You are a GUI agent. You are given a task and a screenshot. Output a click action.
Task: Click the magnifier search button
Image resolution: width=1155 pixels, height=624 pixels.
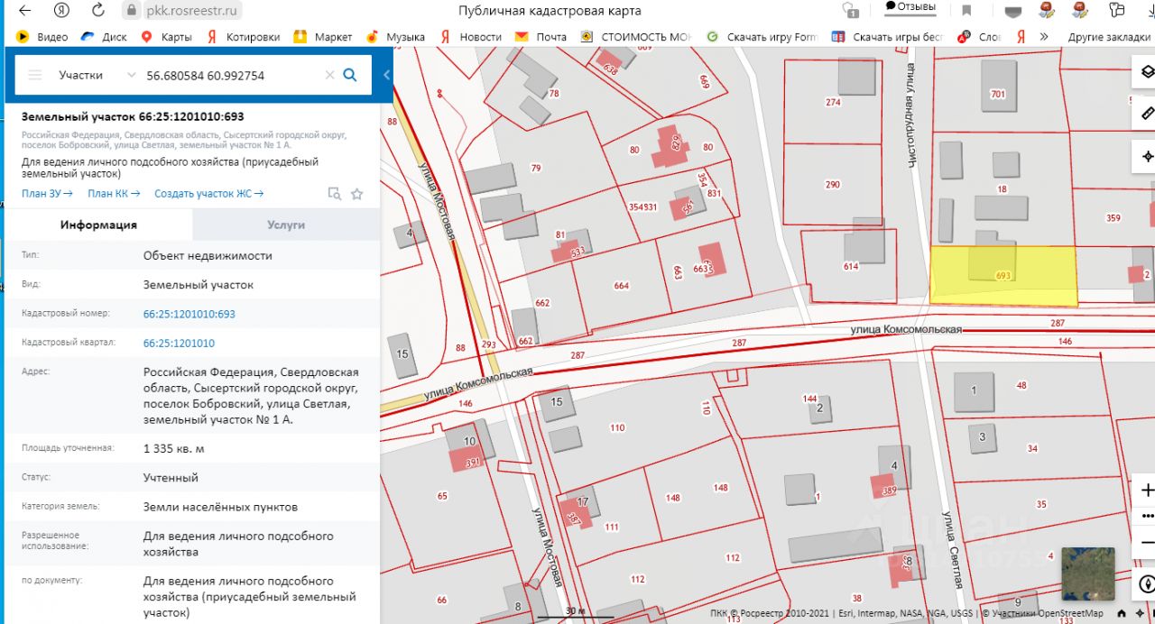350,75
